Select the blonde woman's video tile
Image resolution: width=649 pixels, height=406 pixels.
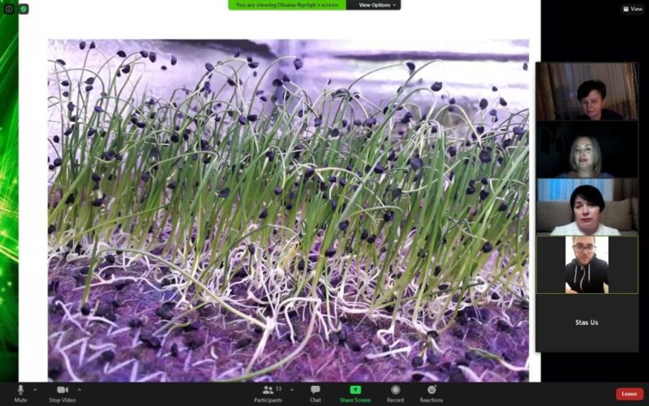coord(587,149)
